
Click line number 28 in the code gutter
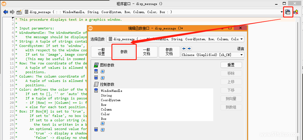point(12,138)
